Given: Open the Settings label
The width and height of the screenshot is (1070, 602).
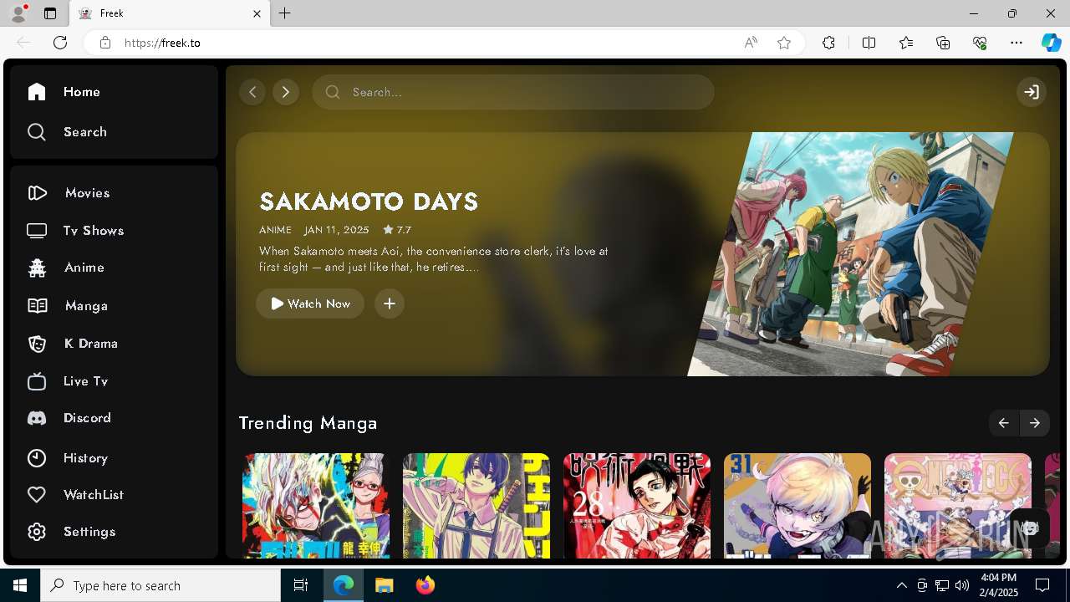Looking at the screenshot, I should click(89, 532).
